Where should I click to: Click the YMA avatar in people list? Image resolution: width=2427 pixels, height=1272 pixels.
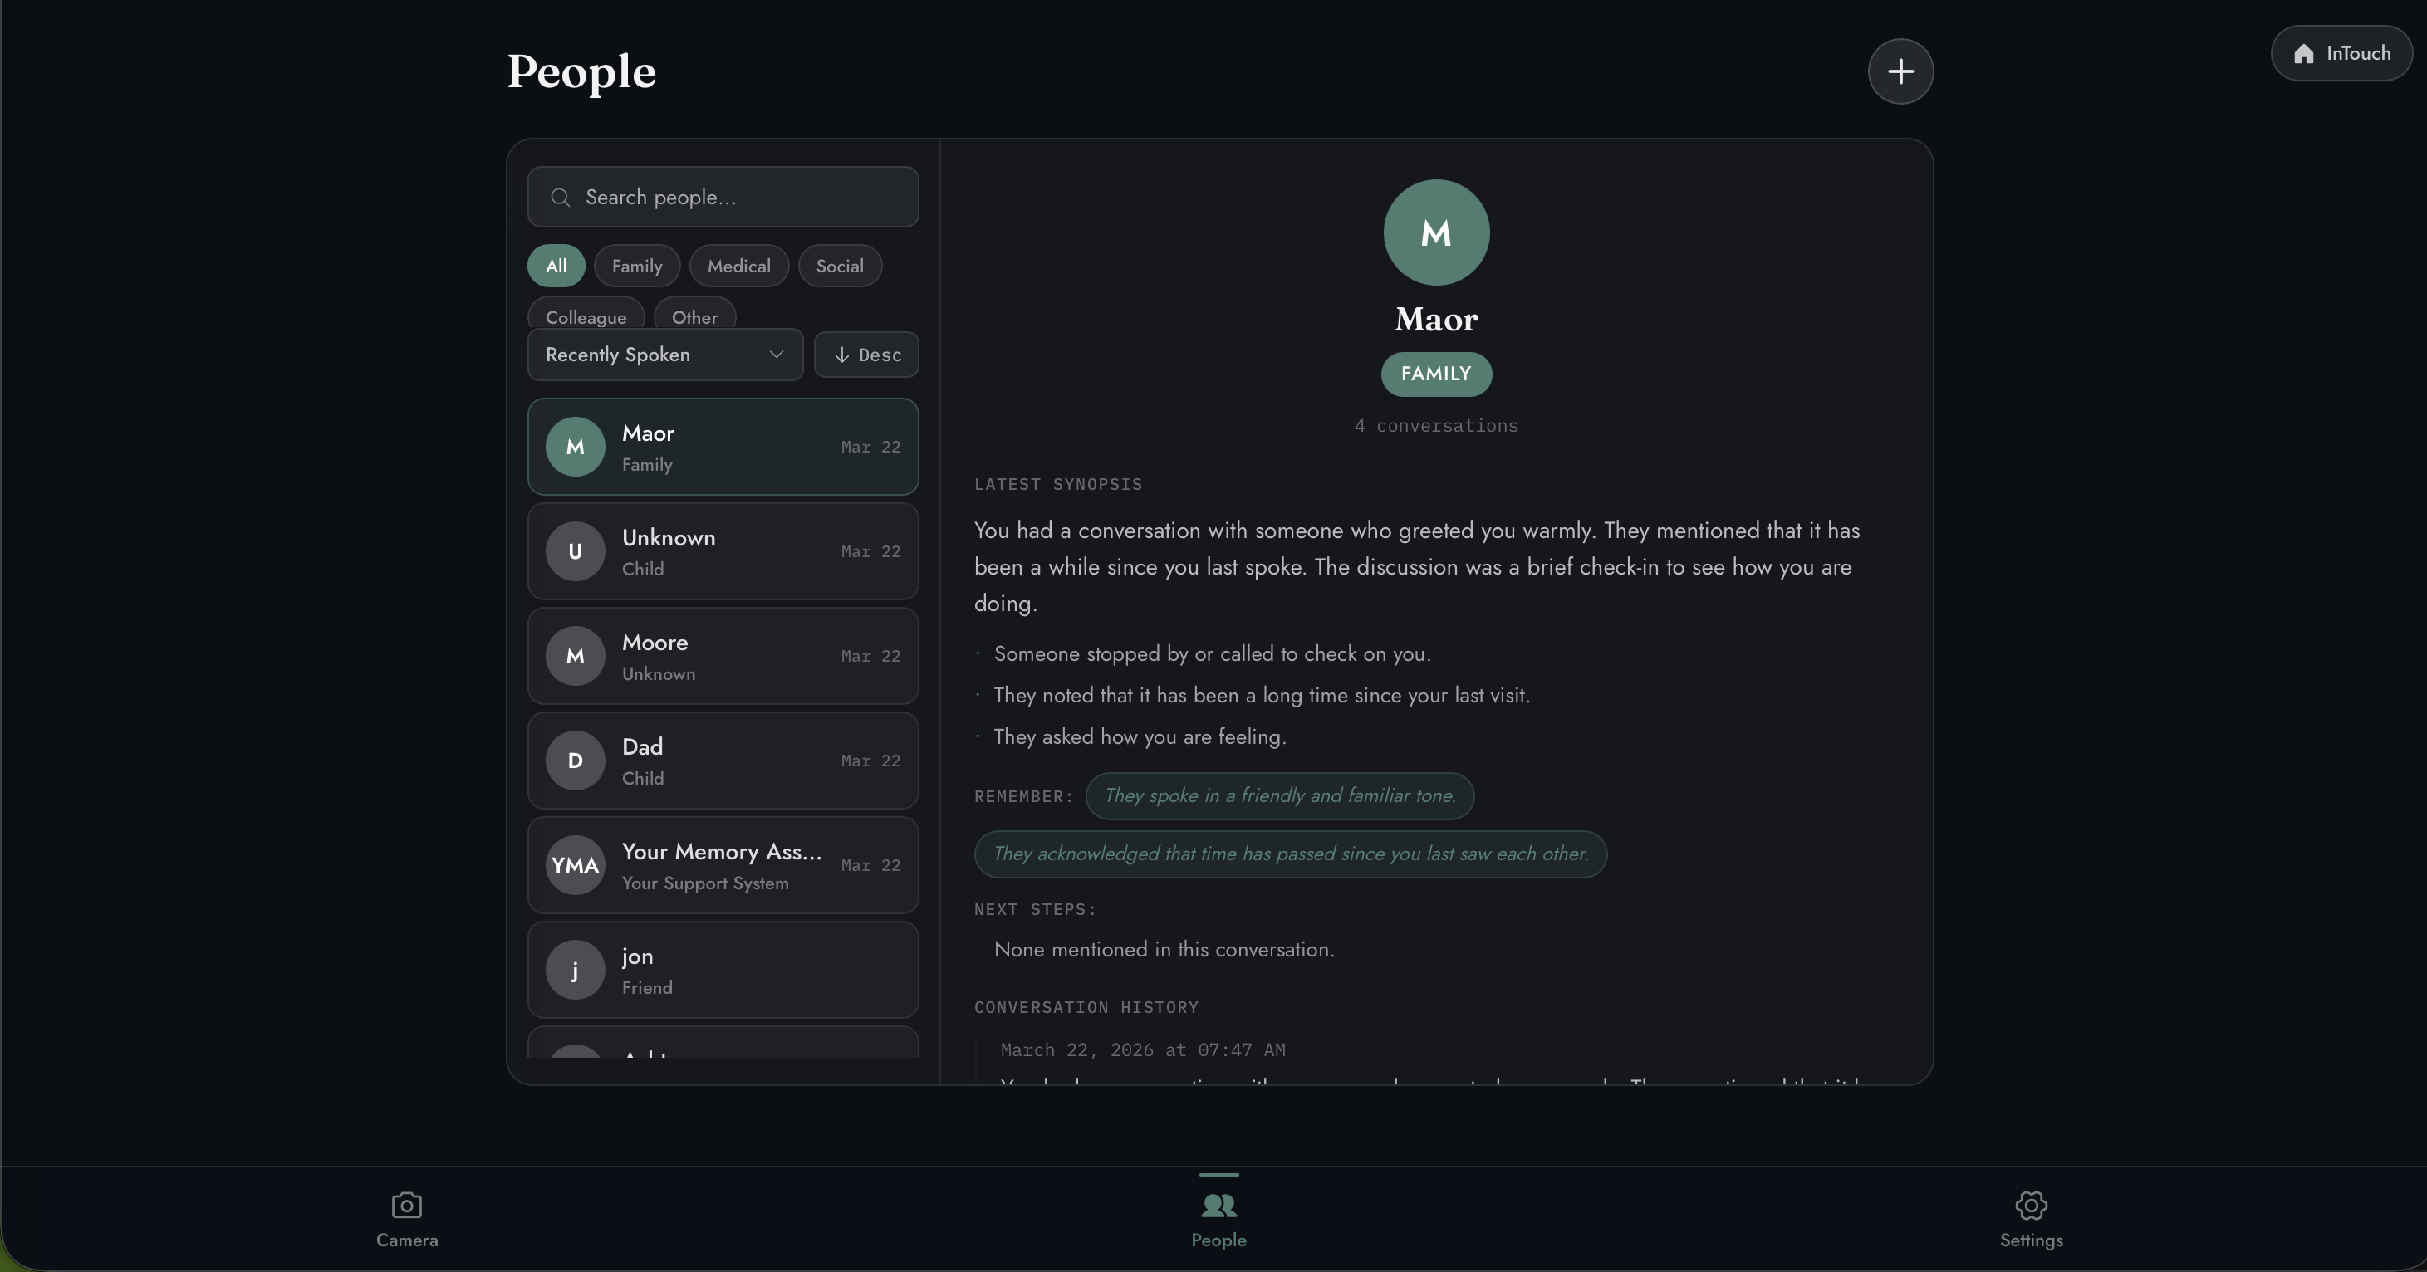[575, 864]
